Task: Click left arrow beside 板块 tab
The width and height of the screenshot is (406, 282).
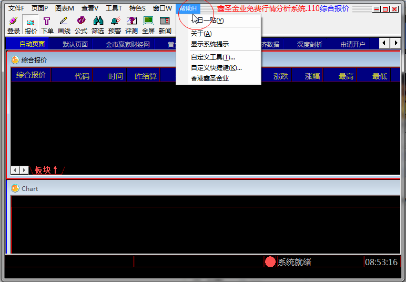Action: point(15,170)
